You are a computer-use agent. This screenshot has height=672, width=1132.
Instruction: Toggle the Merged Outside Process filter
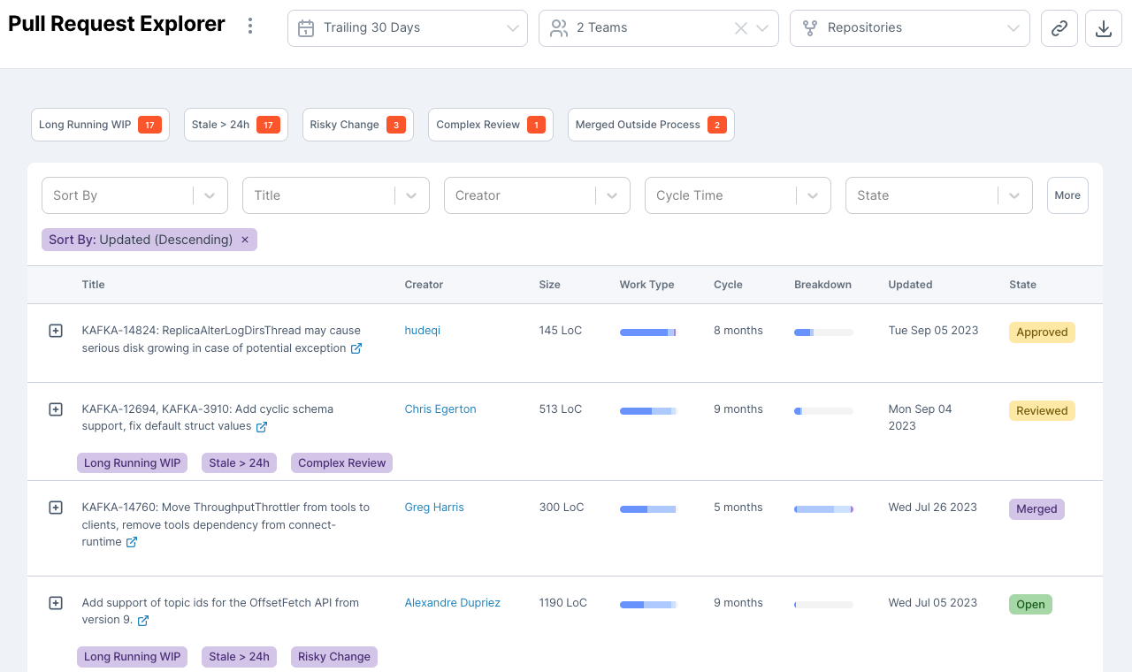point(650,125)
